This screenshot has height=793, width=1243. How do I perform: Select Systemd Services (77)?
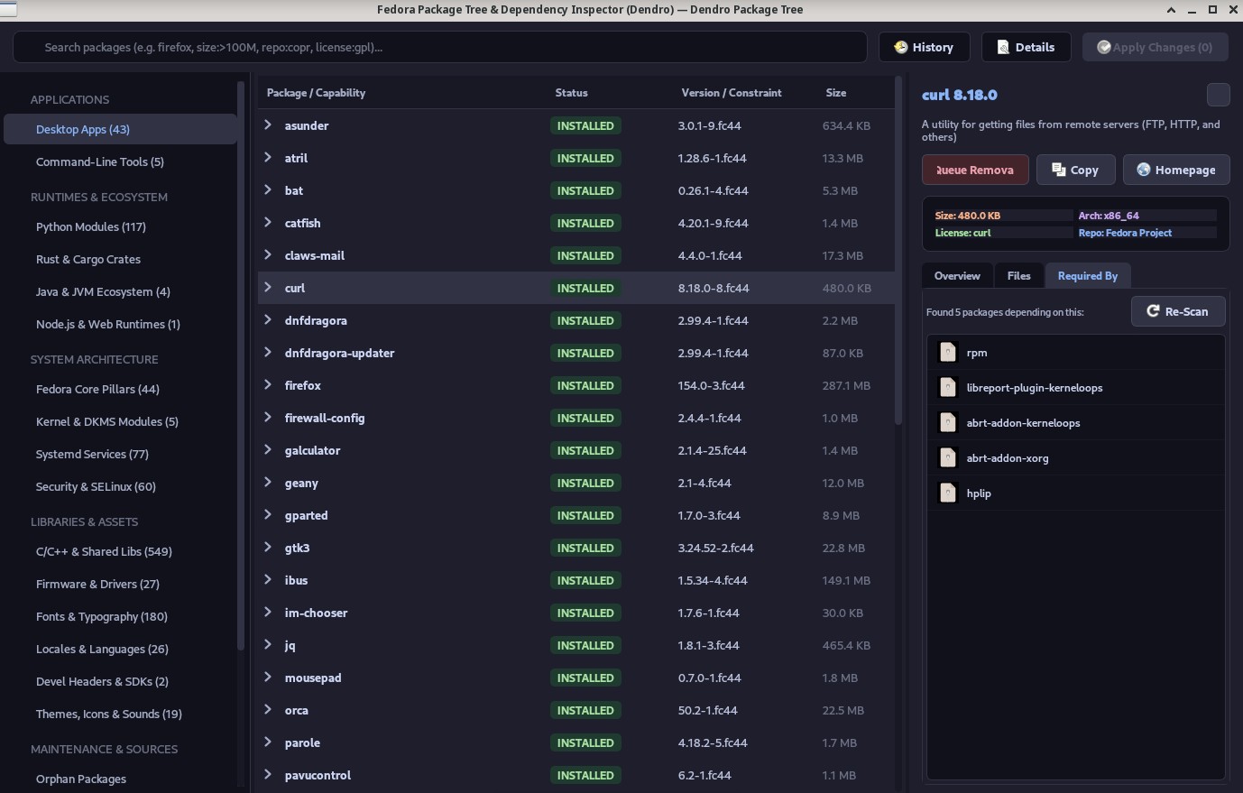[x=120, y=454]
